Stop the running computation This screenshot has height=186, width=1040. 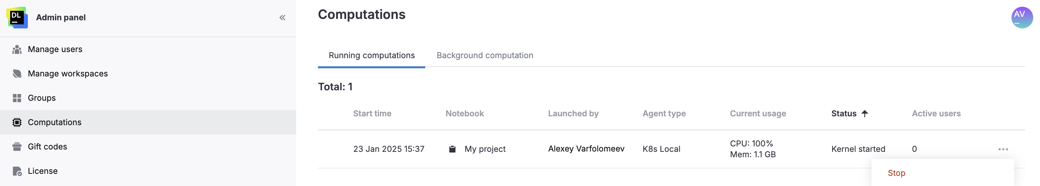click(x=896, y=173)
